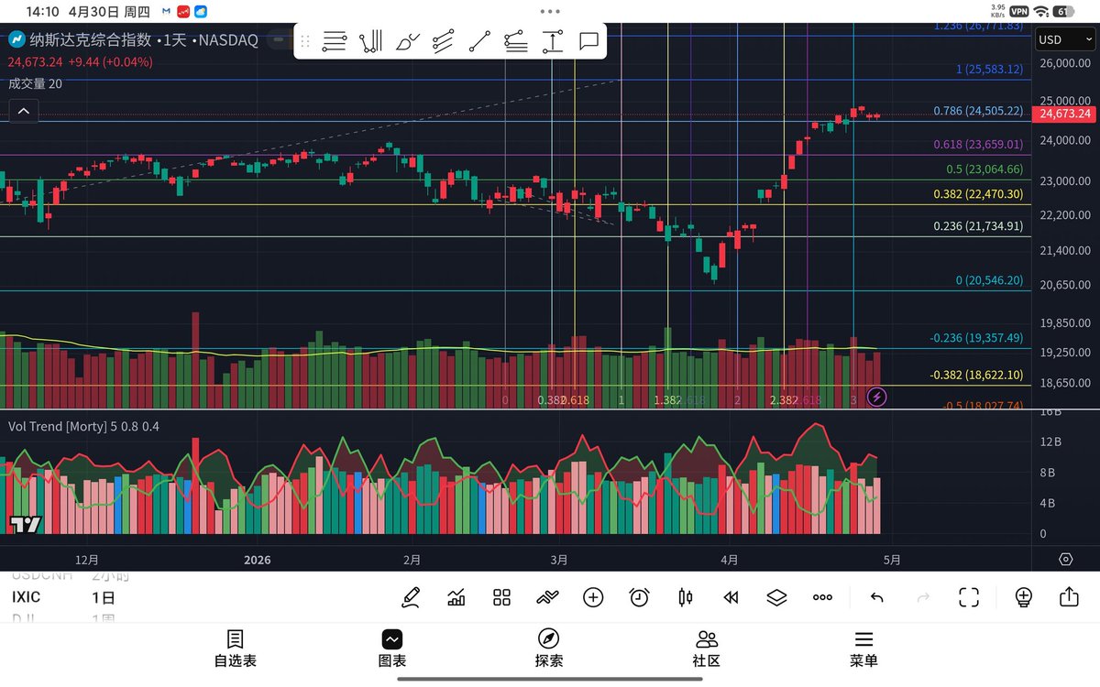1100x687 pixels.
Task: Tap the 12月 date axis label
Action: 86,559
